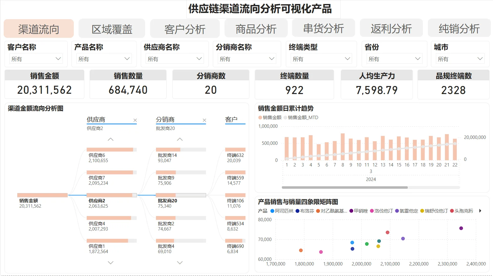The width and height of the screenshot is (493, 276).
Task: Open the 返利分析 tab
Action: tap(391, 28)
